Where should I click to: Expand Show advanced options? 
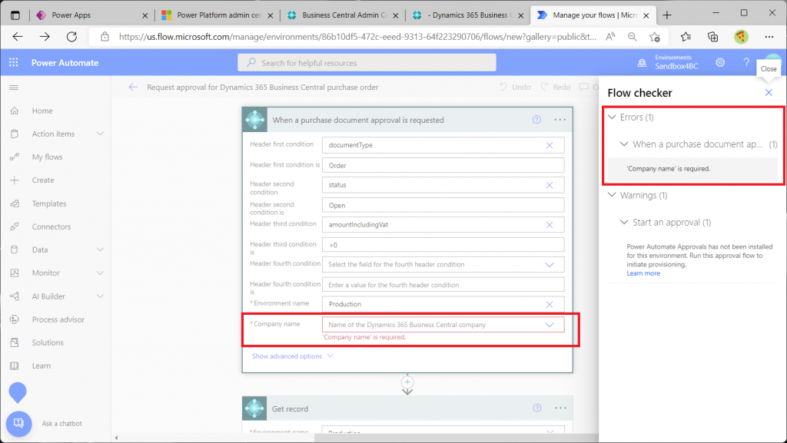[x=293, y=355]
